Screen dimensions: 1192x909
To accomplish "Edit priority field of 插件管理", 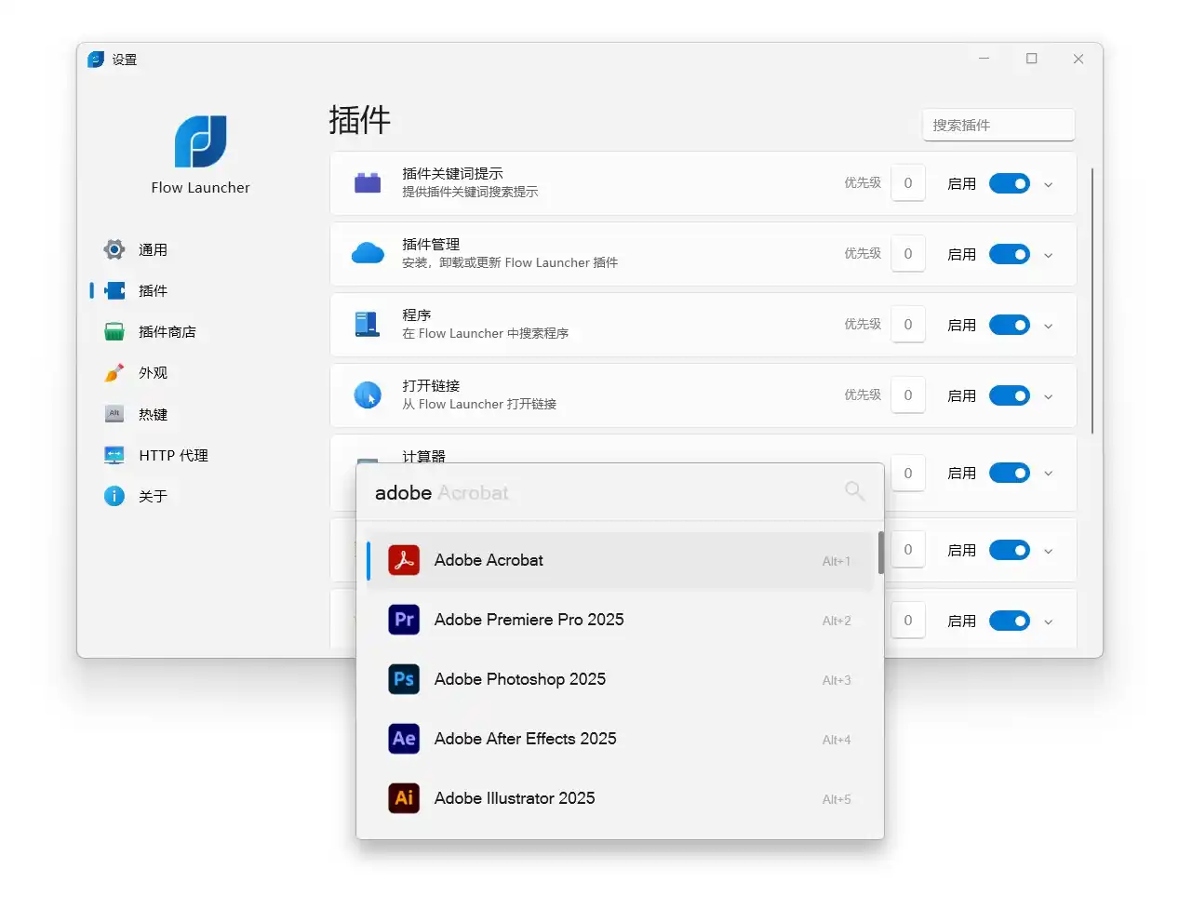I will tap(908, 254).
